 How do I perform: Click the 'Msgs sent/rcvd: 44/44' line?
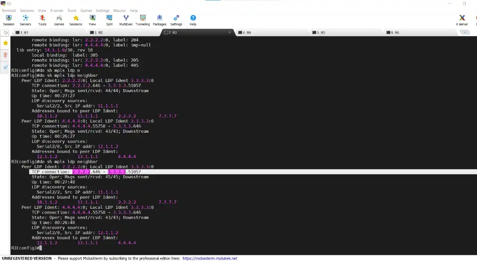(90, 91)
